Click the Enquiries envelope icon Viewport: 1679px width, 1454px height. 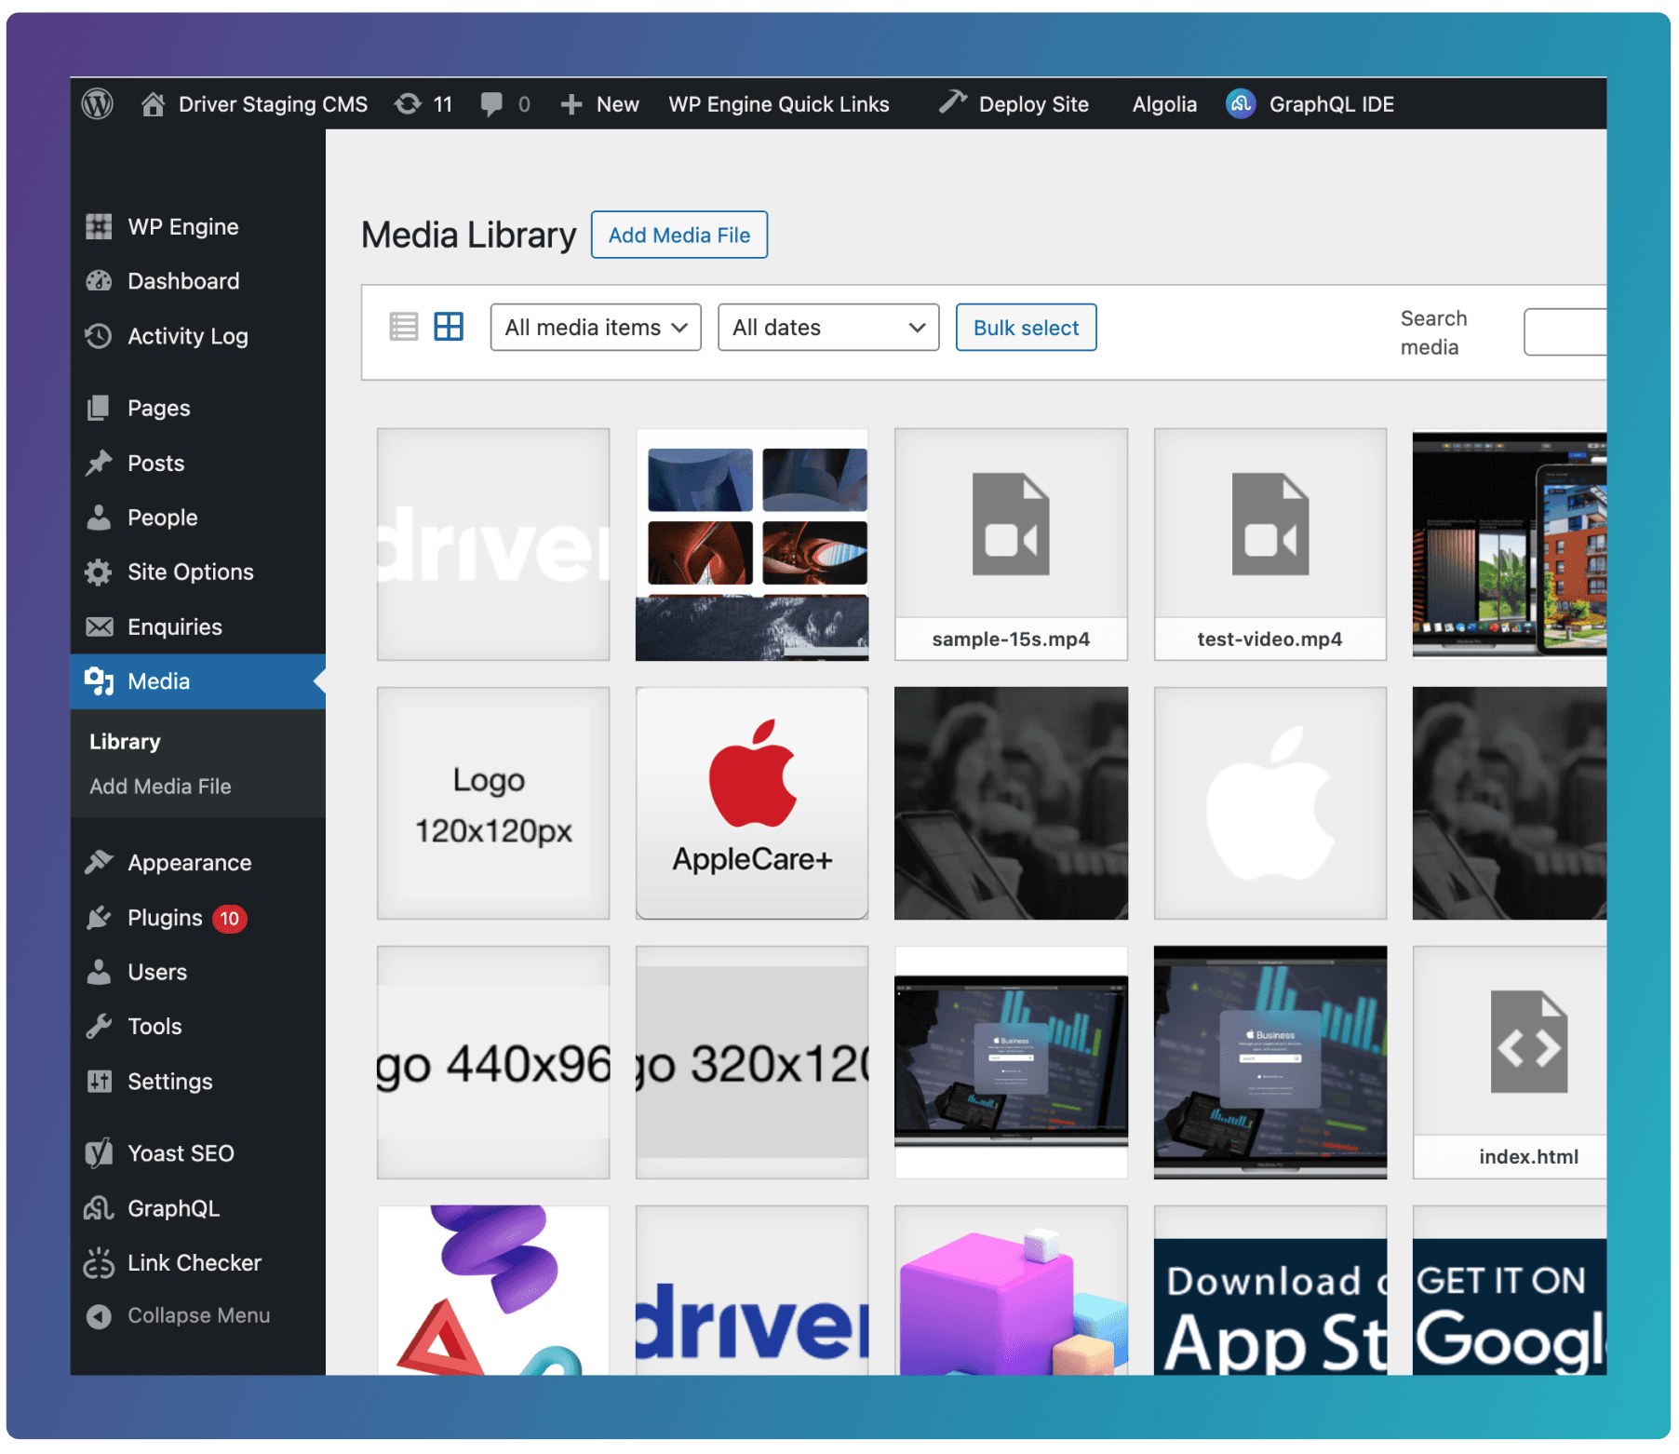click(x=99, y=626)
